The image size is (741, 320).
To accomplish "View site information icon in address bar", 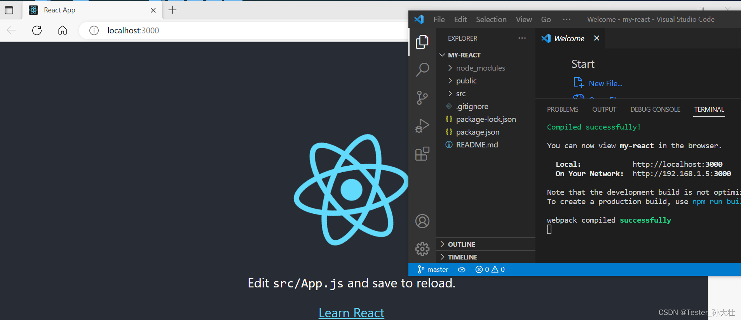I will point(94,30).
